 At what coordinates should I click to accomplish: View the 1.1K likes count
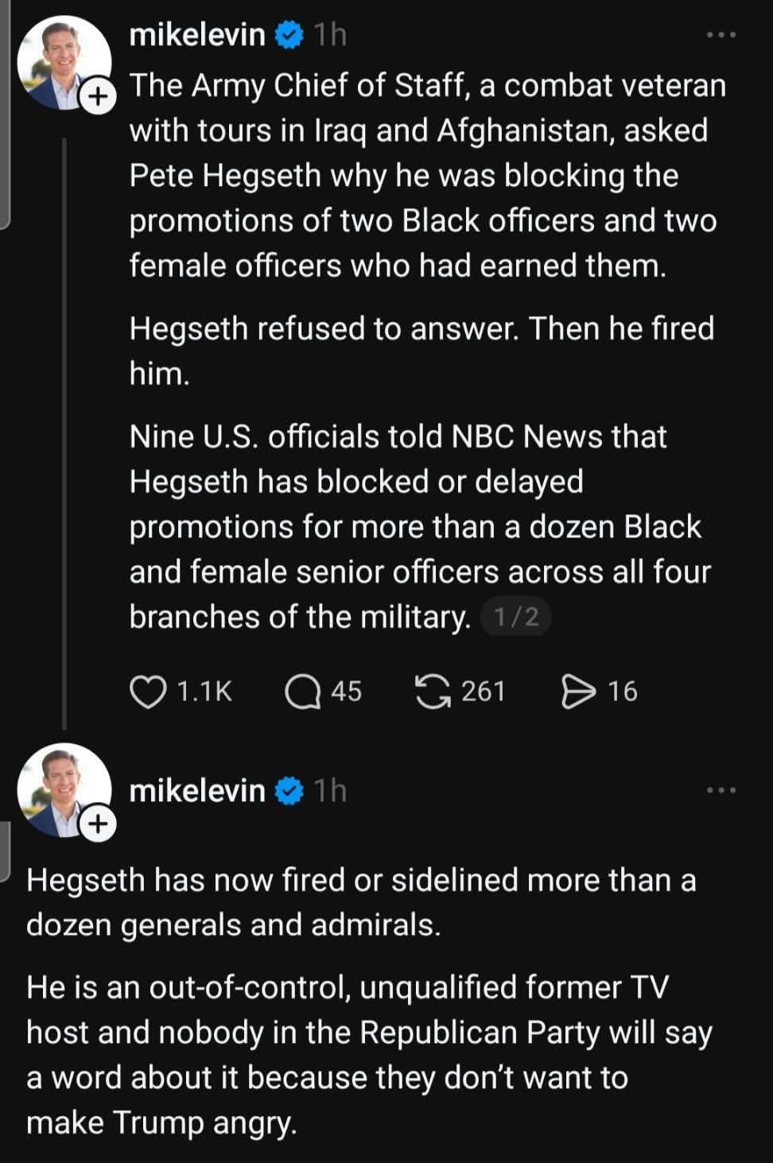coord(204,692)
